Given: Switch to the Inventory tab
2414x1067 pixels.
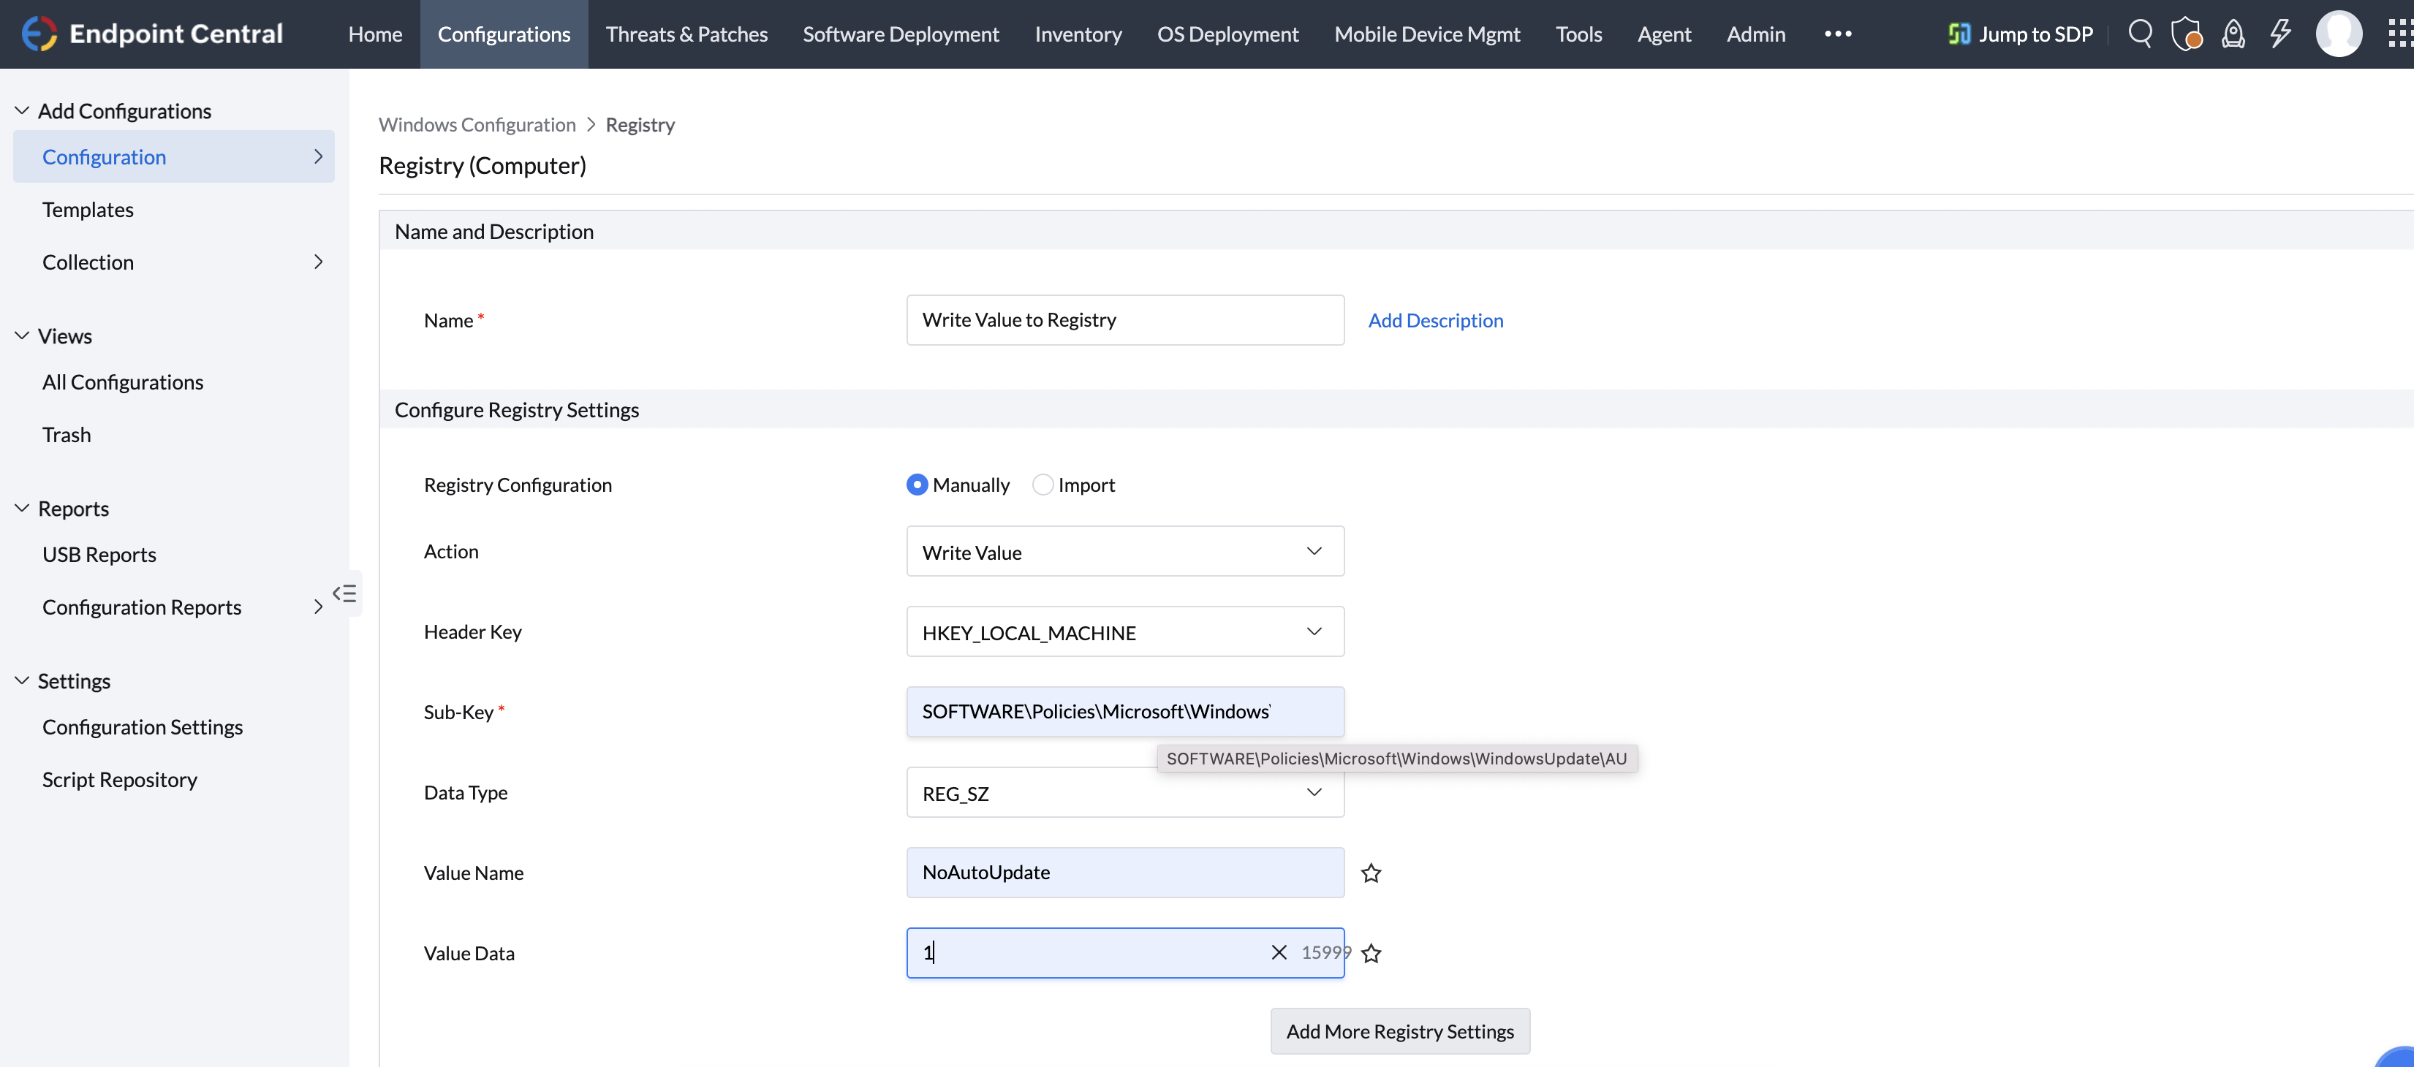Looking at the screenshot, I should click(1078, 34).
